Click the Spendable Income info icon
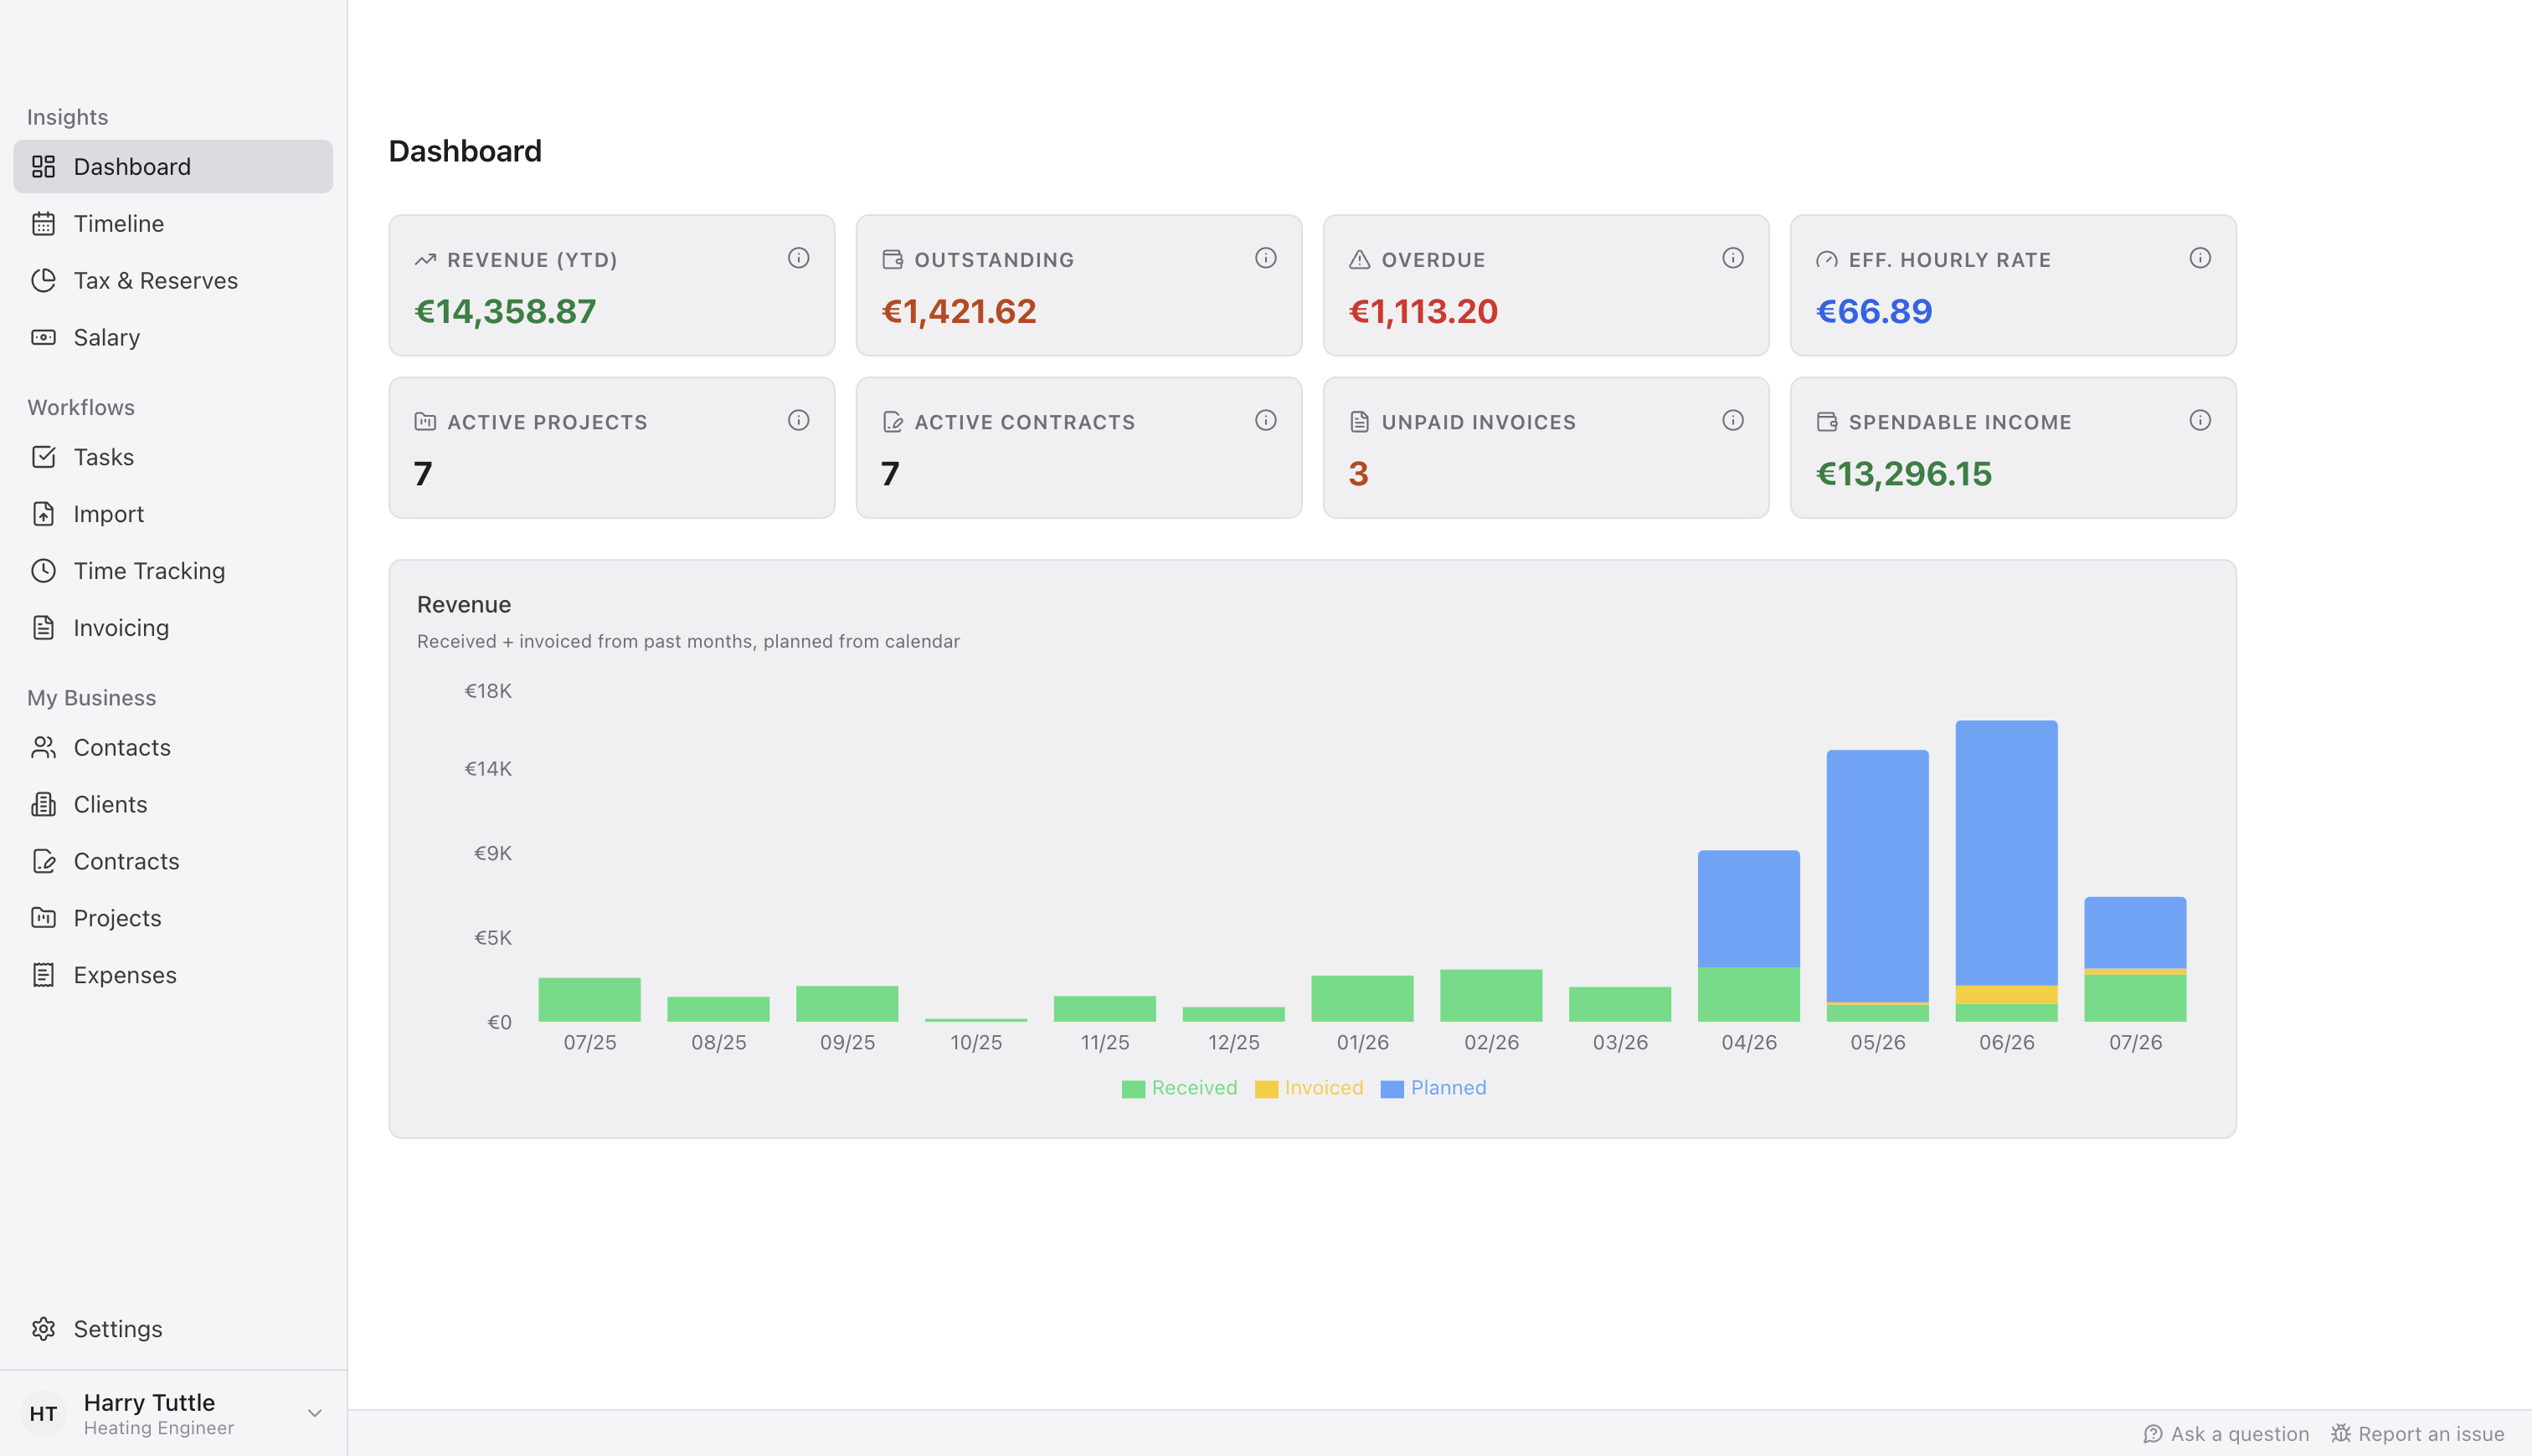 pos(2200,420)
